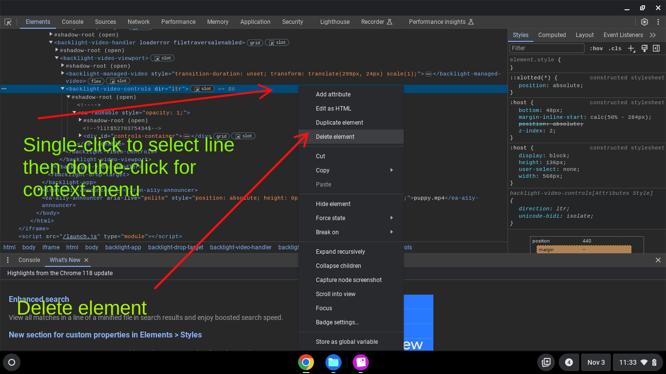666x374 pixels.
Task: Open rendering emulations paintbrush icon
Action: click(644, 48)
